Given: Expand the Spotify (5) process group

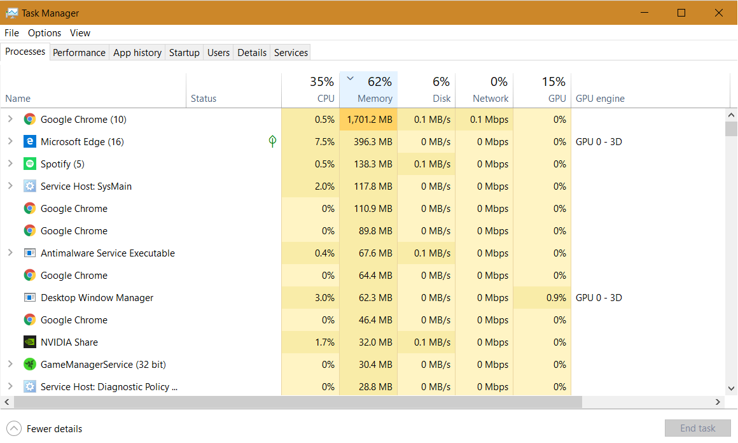Looking at the screenshot, I should pos(10,164).
